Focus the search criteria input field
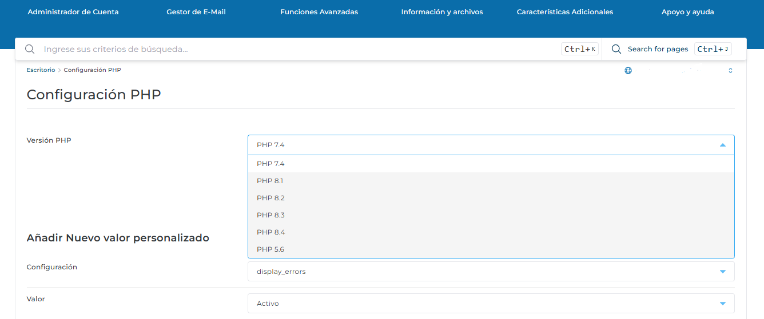 (x=286, y=50)
